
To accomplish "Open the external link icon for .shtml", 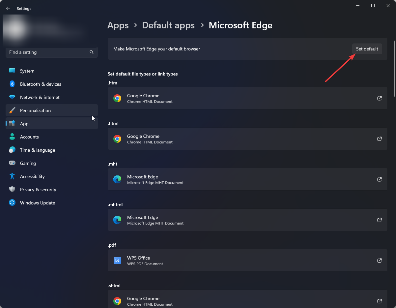I will (380, 301).
